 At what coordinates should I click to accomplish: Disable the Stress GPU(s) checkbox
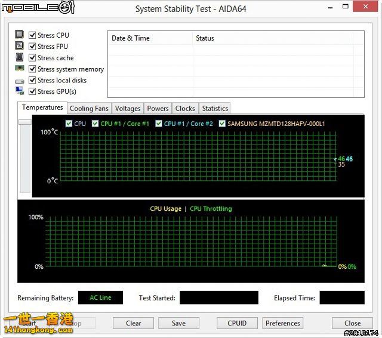(32, 91)
